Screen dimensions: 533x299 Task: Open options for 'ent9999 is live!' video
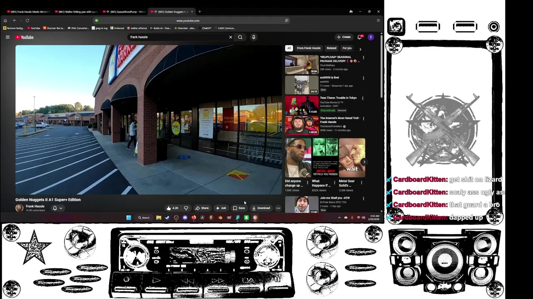point(363,78)
